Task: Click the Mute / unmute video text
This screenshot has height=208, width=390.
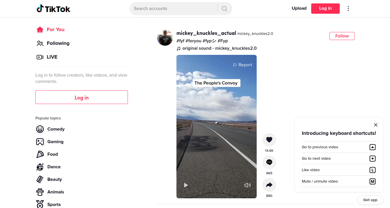Action: [x=320, y=181]
